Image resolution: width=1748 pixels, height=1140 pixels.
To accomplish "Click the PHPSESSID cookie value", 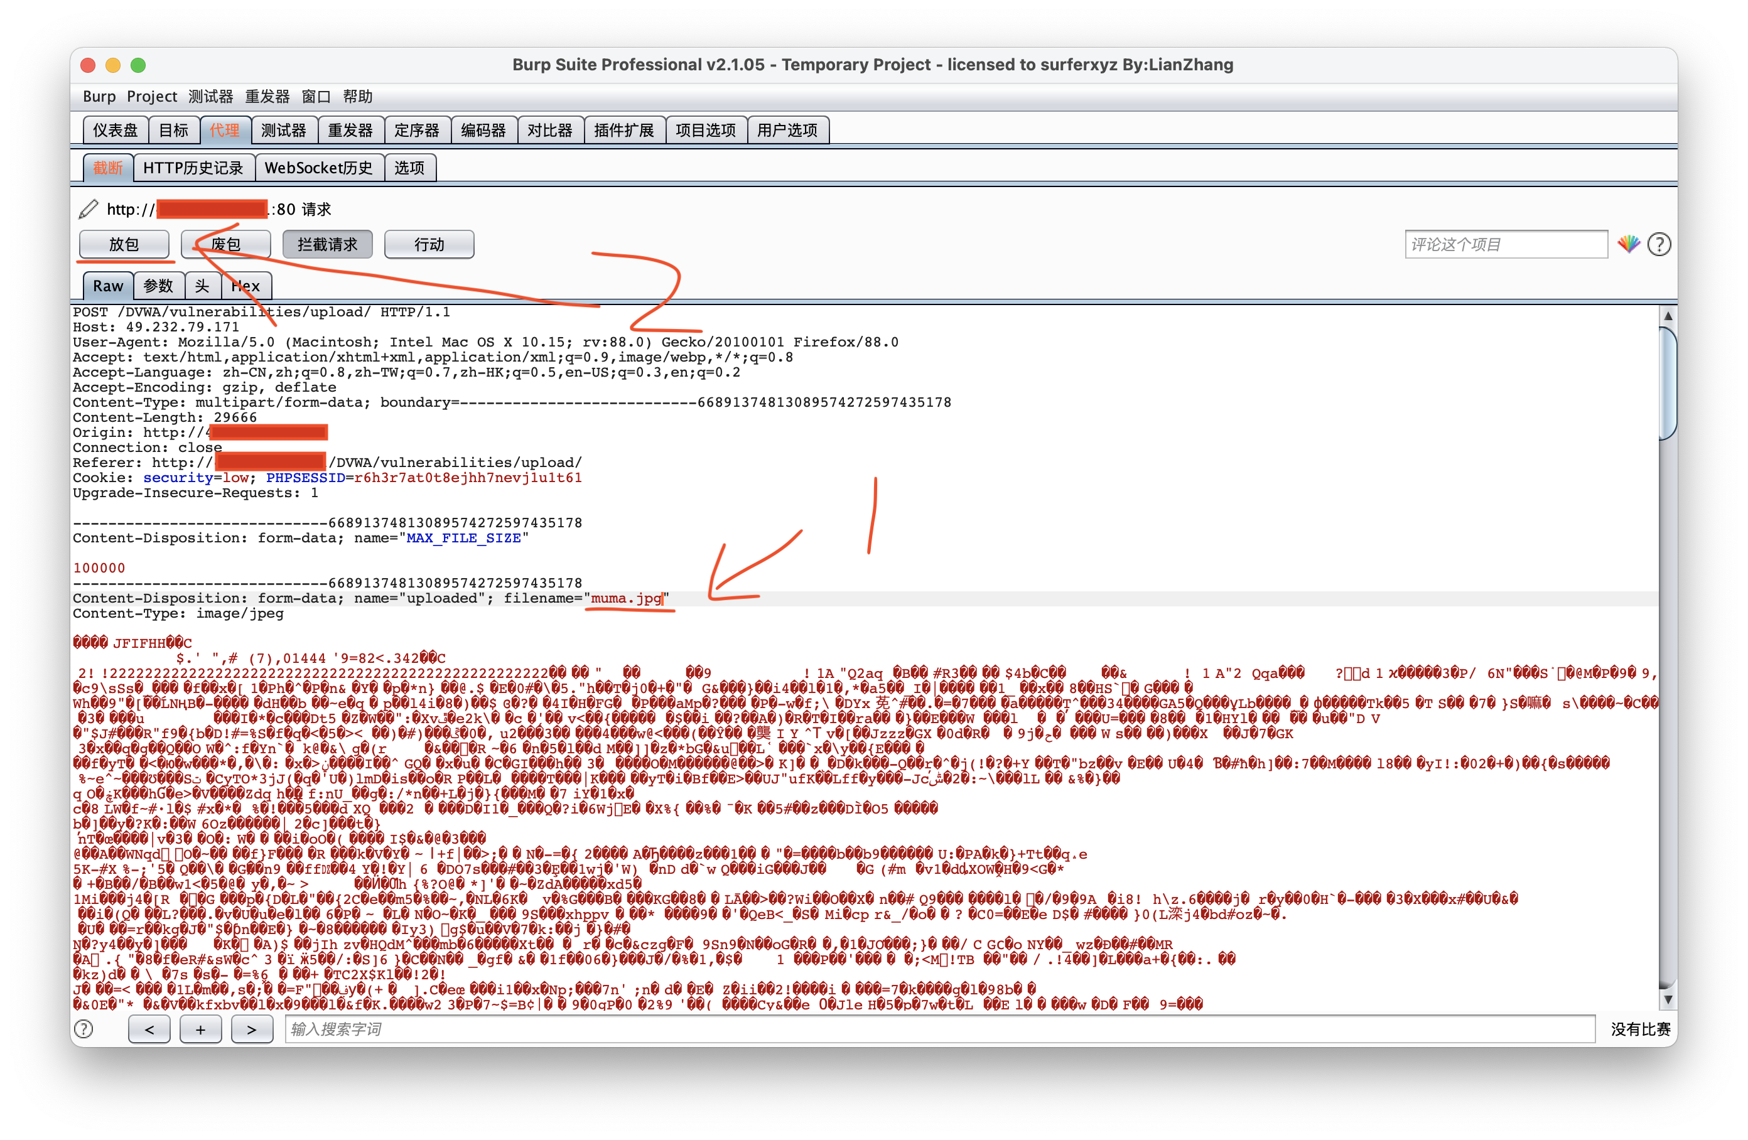I will [468, 478].
